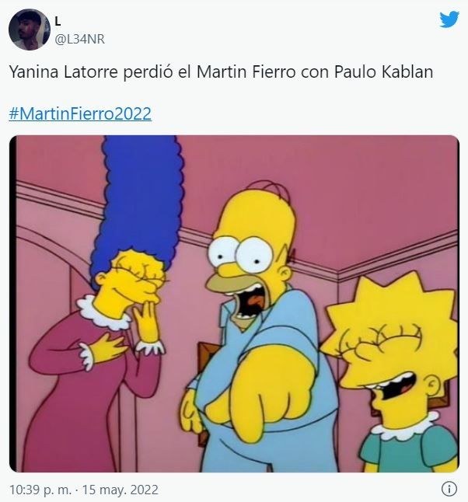Click the words Martin Fierro in tweet
The image size is (468, 502).
click(x=246, y=71)
